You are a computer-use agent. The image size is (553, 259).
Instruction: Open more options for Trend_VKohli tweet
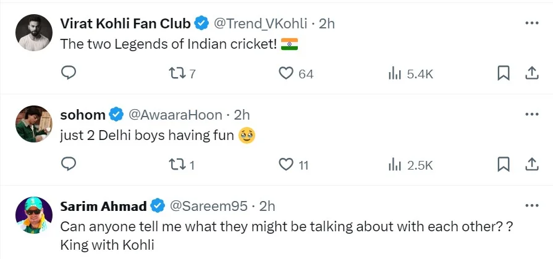point(531,23)
